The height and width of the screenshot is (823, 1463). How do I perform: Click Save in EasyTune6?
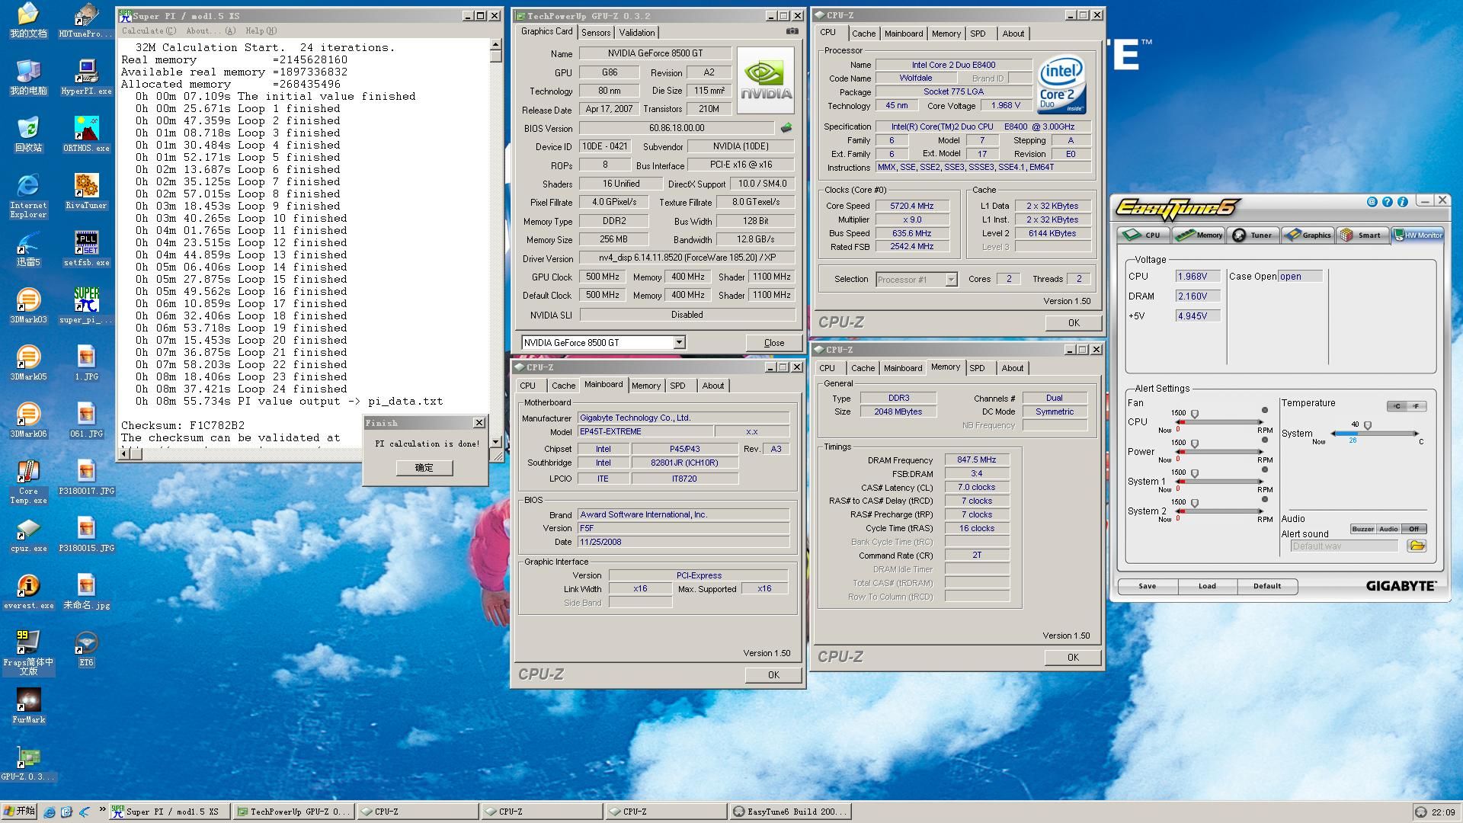tap(1148, 586)
